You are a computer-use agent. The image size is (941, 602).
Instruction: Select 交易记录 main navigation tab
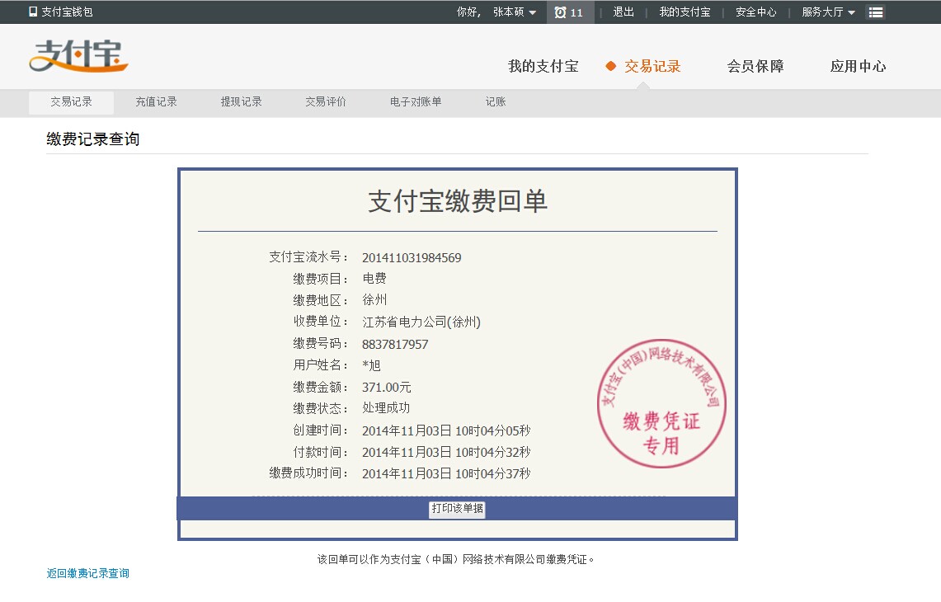pos(652,67)
